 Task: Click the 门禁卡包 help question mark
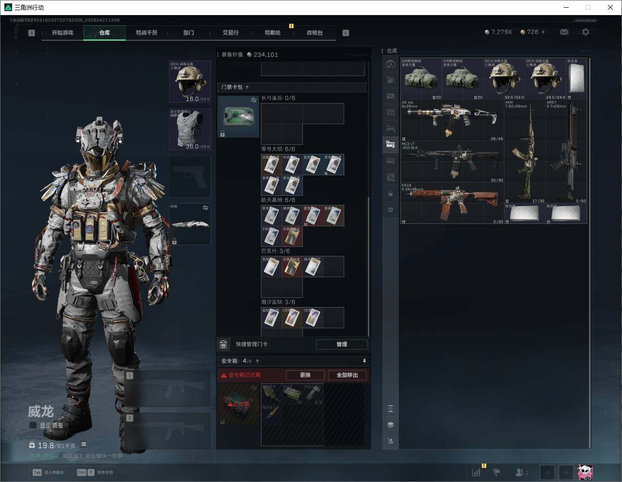[x=247, y=87]
